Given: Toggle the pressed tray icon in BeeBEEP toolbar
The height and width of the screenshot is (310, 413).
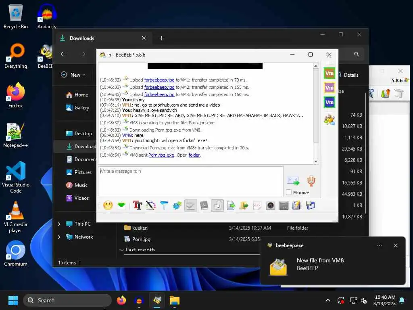Looking at the screenshot, I should (190, 205).
